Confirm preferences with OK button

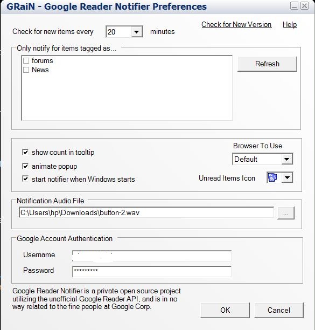tap(225, 310)
